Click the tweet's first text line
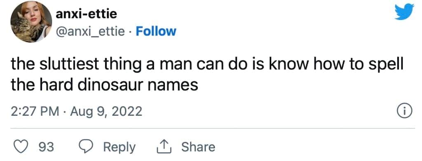The height and width of the screenshot is (161, 422). pyautogui.click(x=207, y=66)
